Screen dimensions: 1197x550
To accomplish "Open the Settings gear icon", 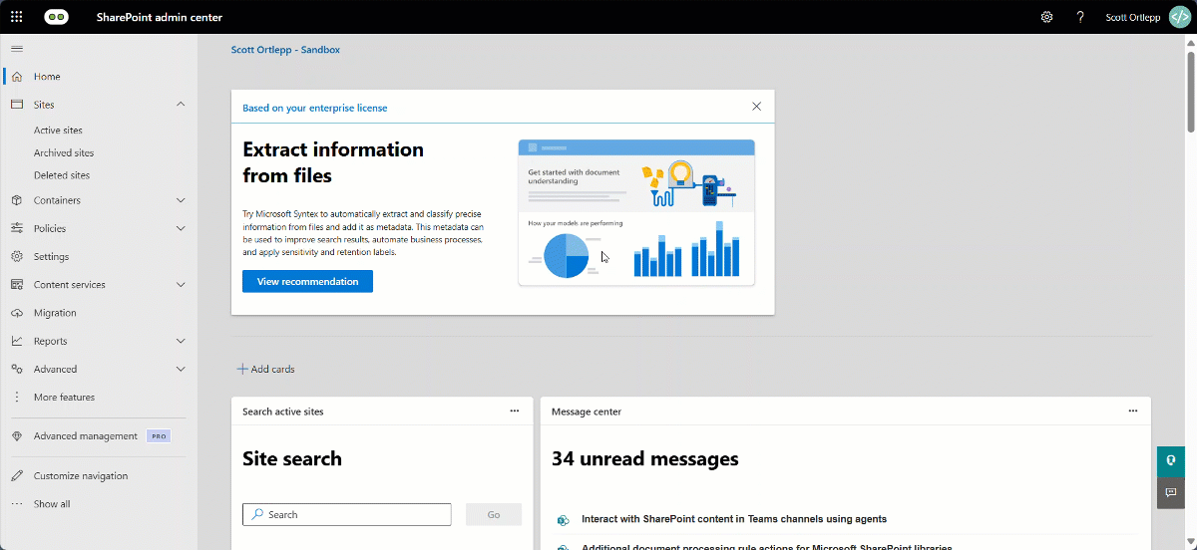I will click(x=1046, y=17).
